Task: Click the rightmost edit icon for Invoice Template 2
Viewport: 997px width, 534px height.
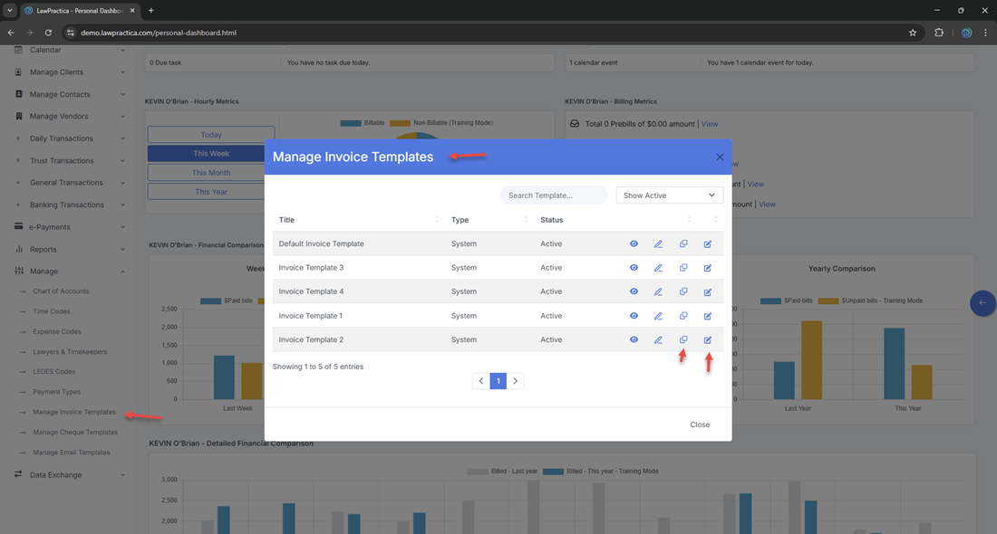Action: pyautogui.click(x=708, y=340)
